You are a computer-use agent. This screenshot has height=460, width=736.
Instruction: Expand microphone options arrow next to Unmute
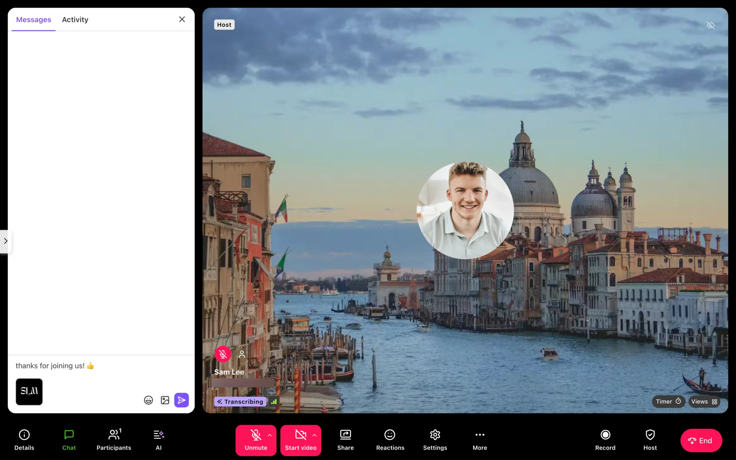click(270, 435)
